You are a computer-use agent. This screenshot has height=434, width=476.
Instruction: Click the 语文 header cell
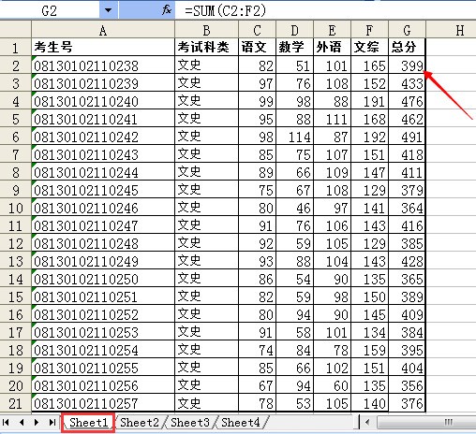pos(257,48)
